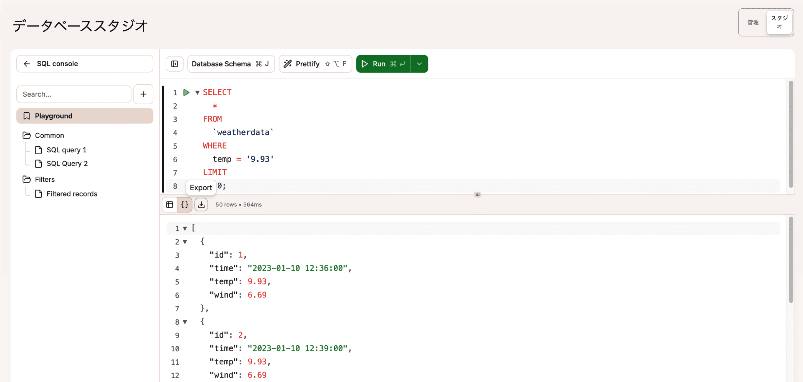This screenshot has height=382, width=803.
Task: Focus the Search input field
Action: coord(74,94)
